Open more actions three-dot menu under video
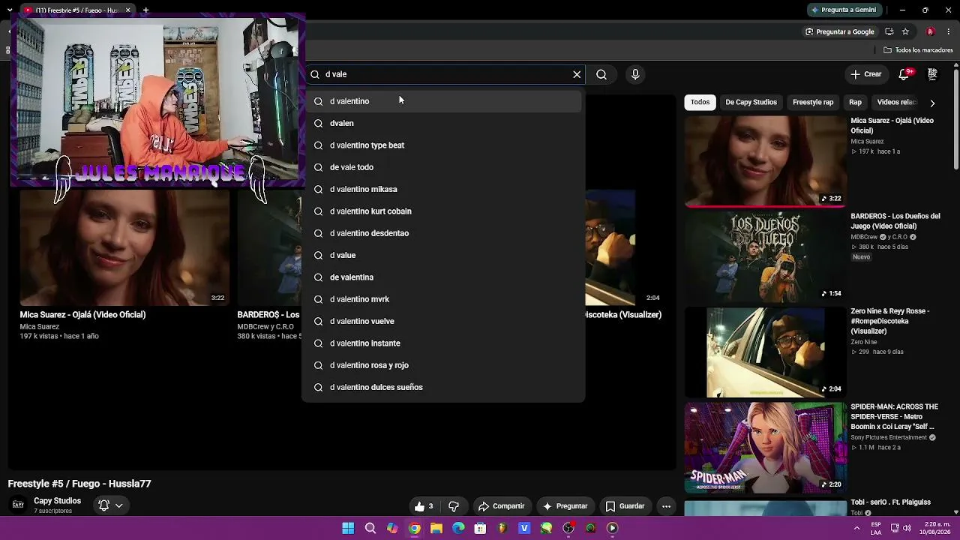Screen dimensions: 960x540 (666, 506)
